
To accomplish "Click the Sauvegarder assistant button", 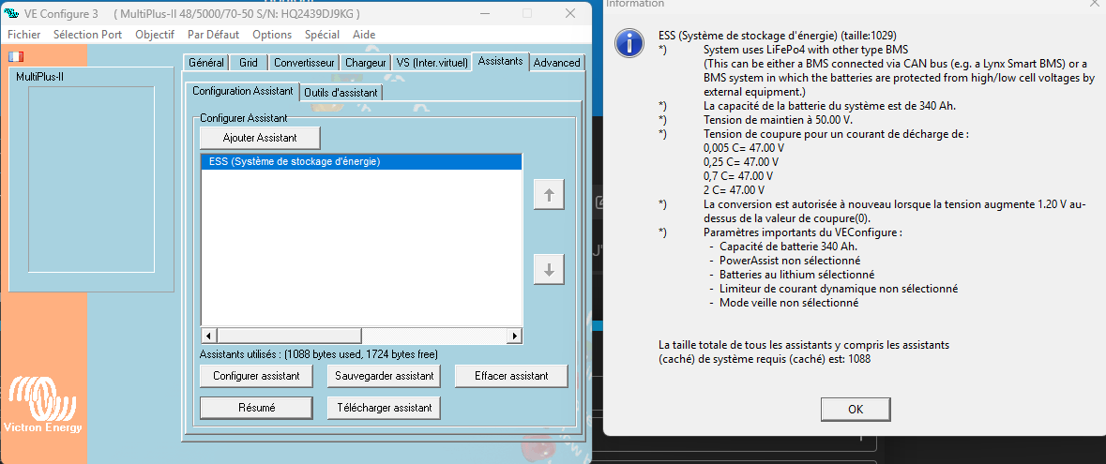I will click(385, 376).
